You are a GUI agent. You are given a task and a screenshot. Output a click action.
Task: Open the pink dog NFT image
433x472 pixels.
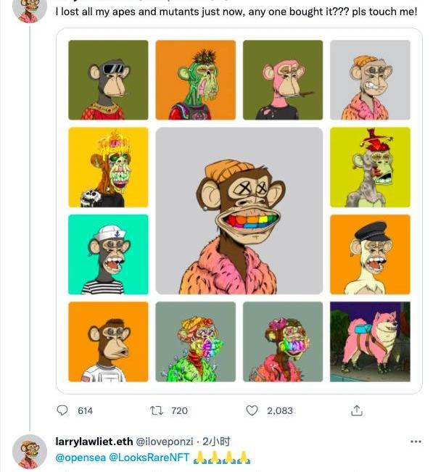(370, 341)
